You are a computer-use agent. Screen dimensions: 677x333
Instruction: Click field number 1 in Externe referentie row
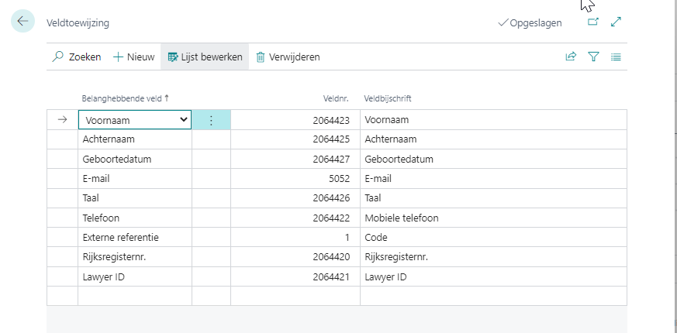[x=295, y=237]
